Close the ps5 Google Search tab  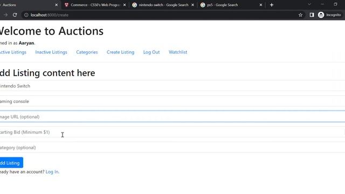[x=261, y=5]
